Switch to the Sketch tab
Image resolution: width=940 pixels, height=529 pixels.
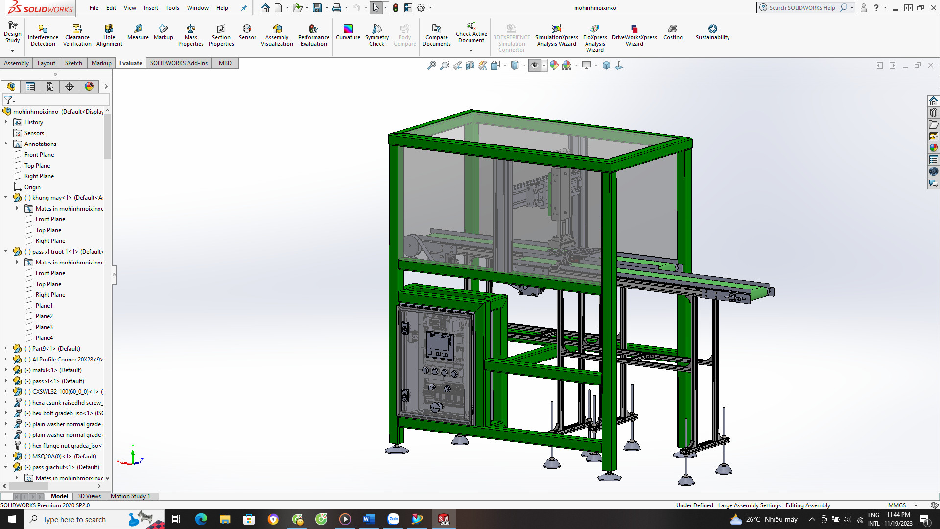click(x=73, y=63)
